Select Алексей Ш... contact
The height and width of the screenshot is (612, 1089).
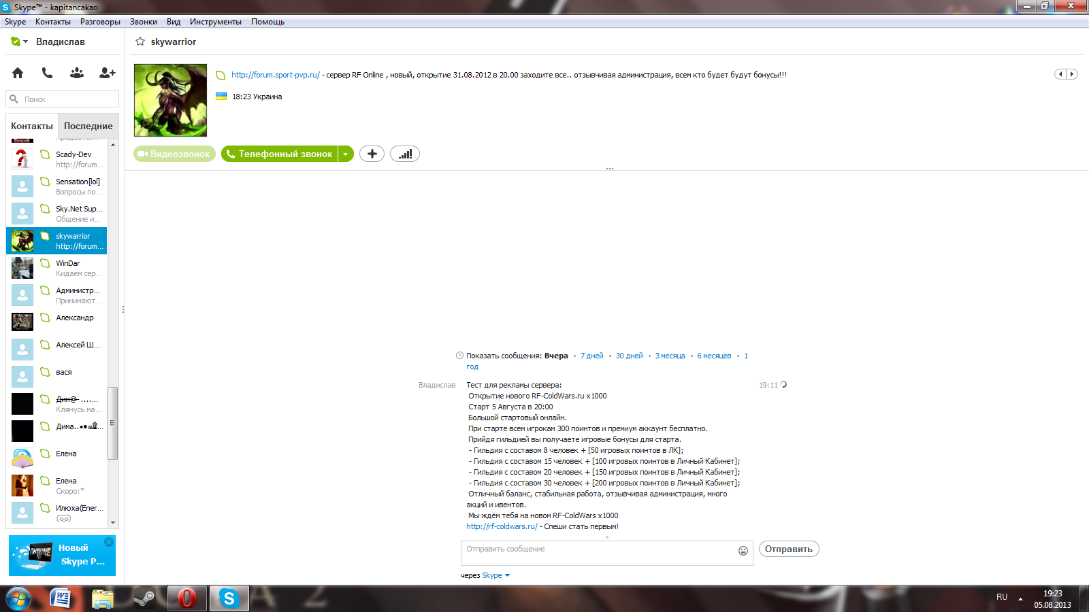coord(56,350)
